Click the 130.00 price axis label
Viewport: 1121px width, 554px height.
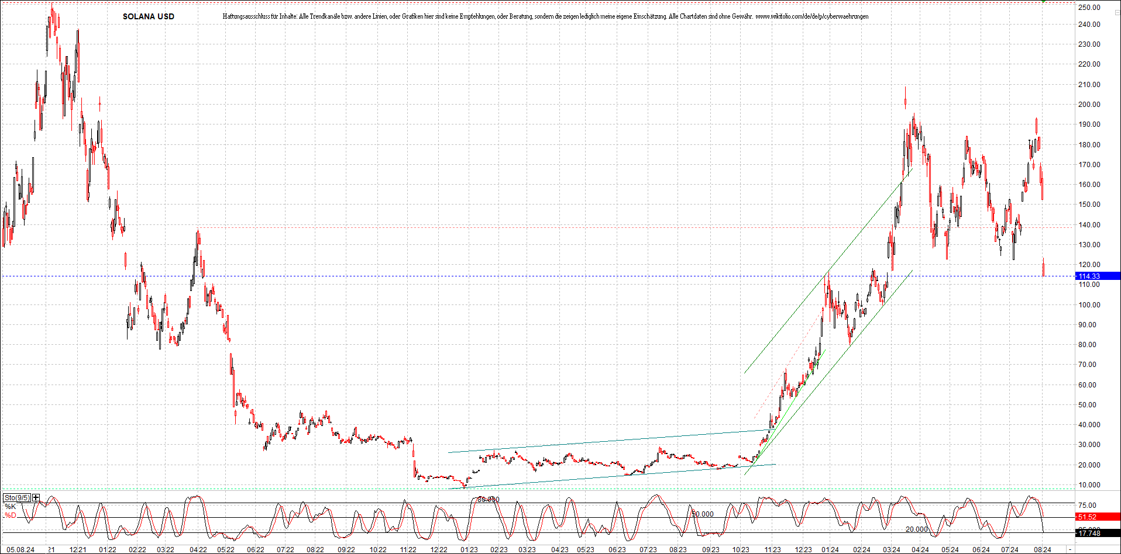(x=1089, y=245)
